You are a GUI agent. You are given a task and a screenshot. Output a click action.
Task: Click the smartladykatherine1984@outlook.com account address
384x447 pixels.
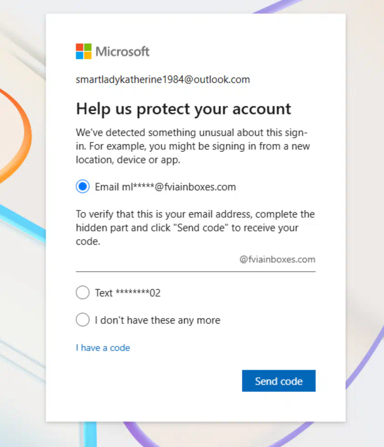tap(163, 79)
